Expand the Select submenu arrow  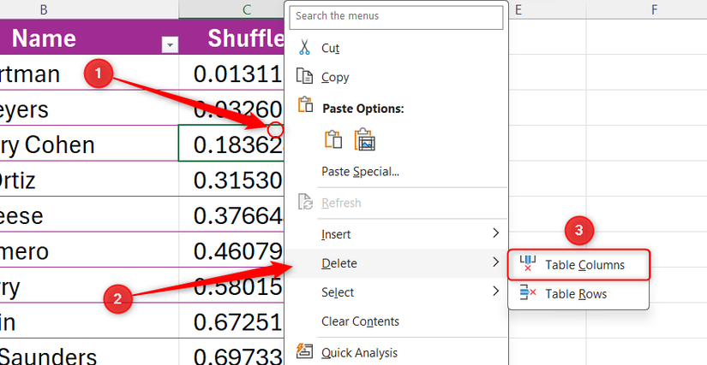coord(496,291)
